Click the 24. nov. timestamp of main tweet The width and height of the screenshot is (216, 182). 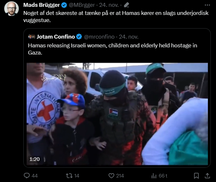coord(109,5)
